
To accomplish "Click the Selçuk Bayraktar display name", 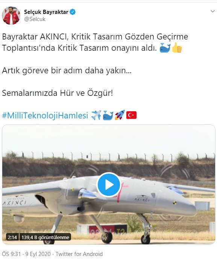I will click(46, 12).
